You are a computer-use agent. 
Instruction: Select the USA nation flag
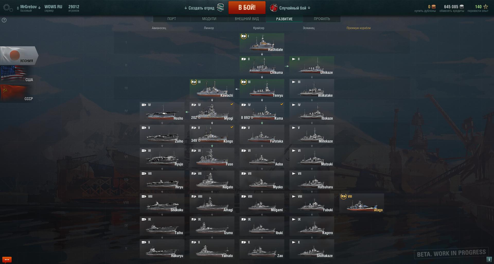(x=17, y=74)
